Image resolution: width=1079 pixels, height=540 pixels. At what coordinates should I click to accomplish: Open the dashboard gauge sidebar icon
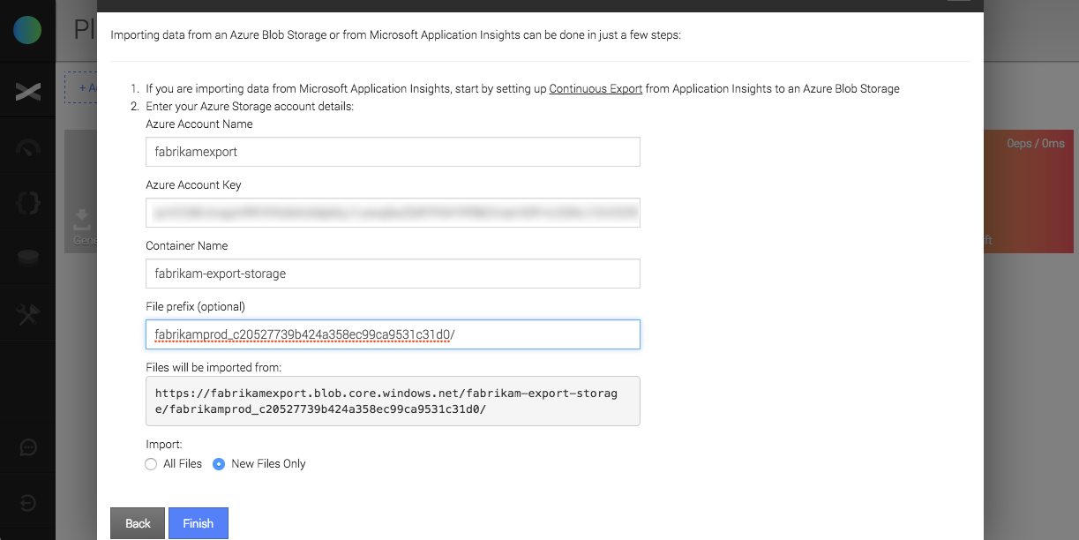[27, 147]
